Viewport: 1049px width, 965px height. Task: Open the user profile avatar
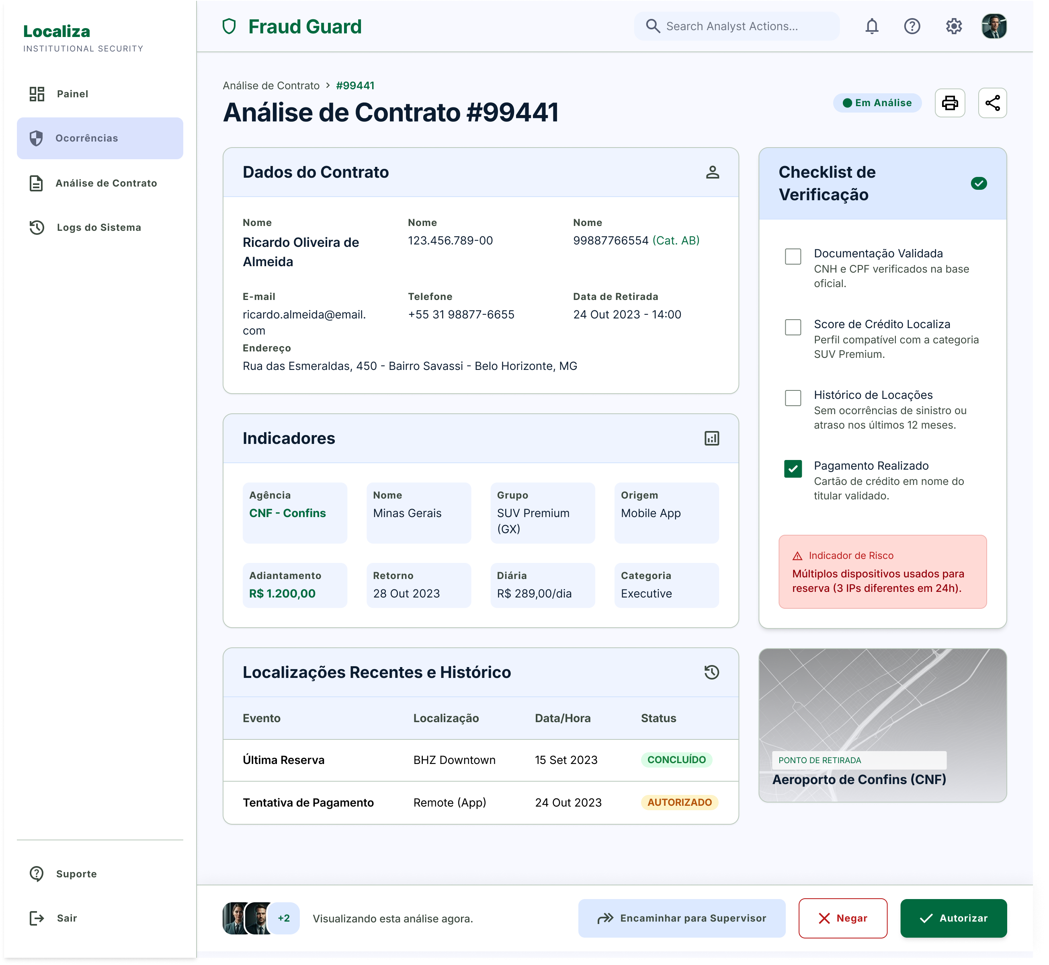point(994,26)
